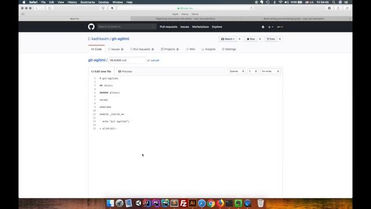
Task: Open the Safari downloads icon
Action: [329, 8]
